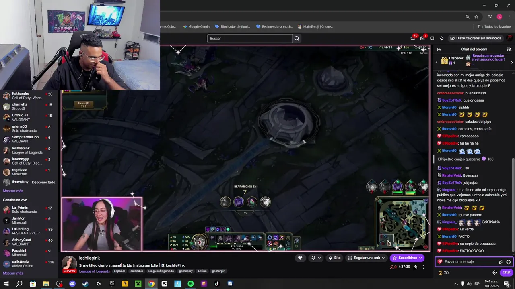Show hidden tray icons chevron
515x289 pixels.
tap(456, 283)
